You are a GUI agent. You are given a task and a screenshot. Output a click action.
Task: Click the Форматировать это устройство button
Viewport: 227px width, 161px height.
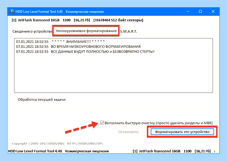point(182,132)
